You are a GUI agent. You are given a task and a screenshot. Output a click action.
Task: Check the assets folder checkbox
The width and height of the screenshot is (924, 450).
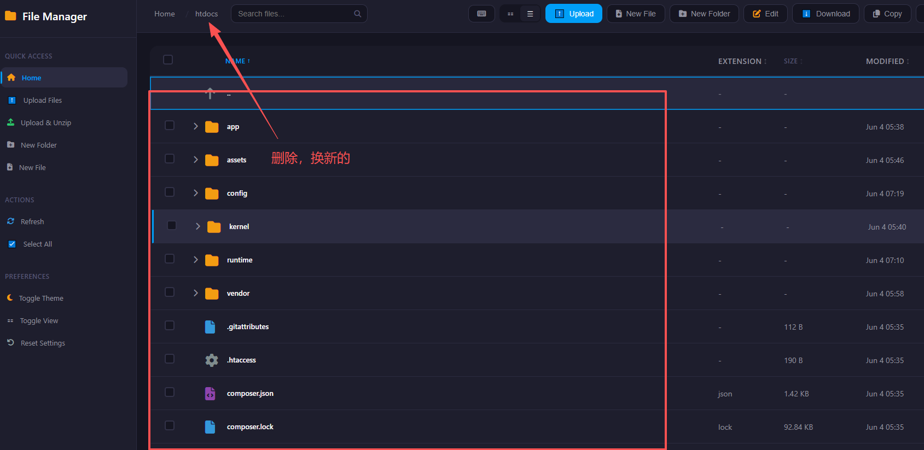coord(170,159)
